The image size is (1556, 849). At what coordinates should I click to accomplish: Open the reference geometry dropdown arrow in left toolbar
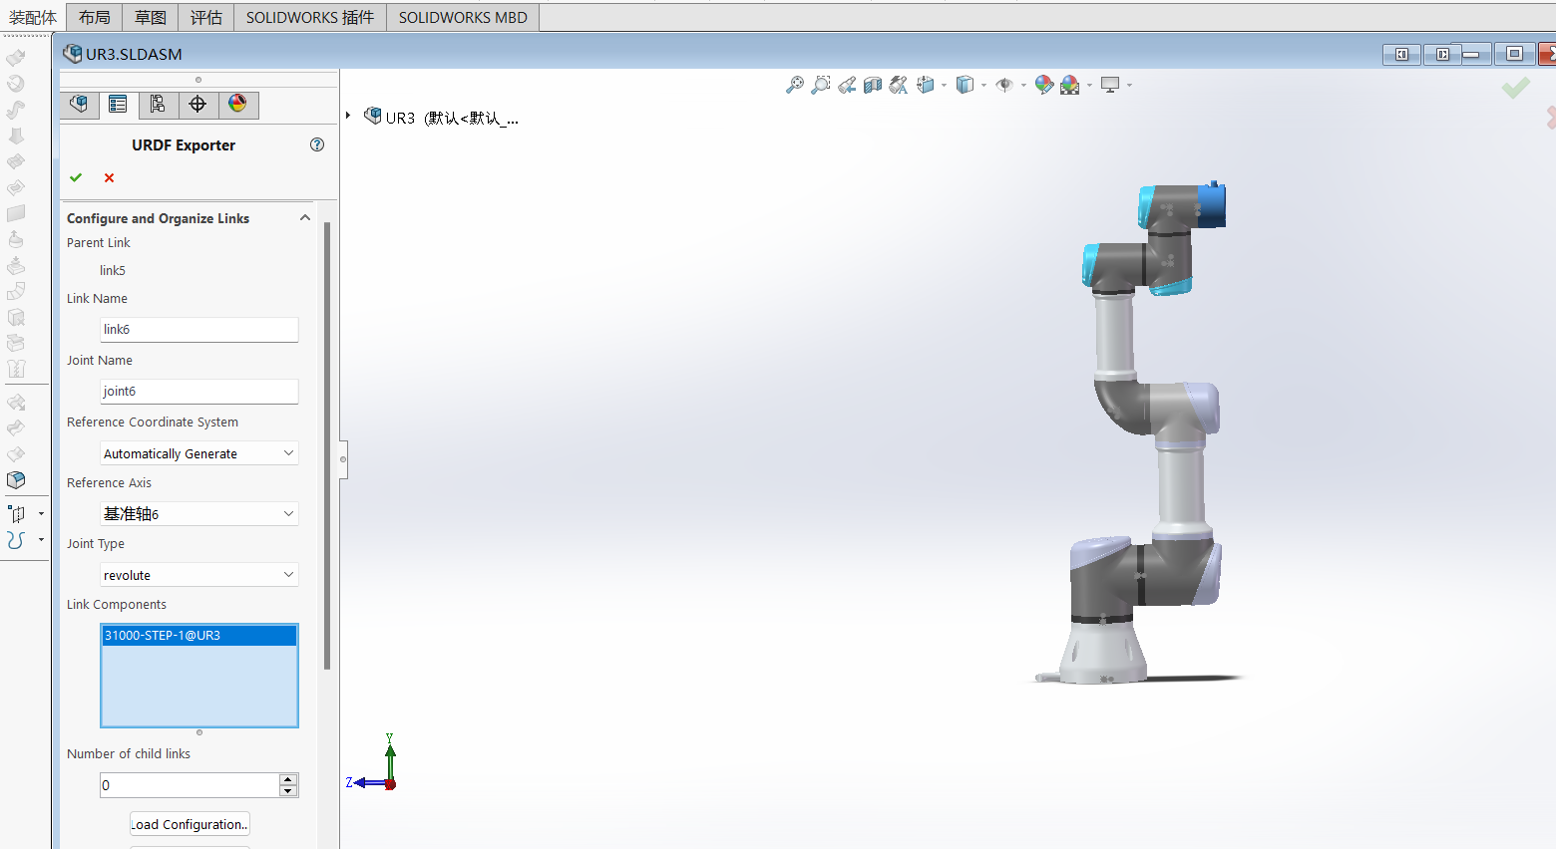click(41, 514)
